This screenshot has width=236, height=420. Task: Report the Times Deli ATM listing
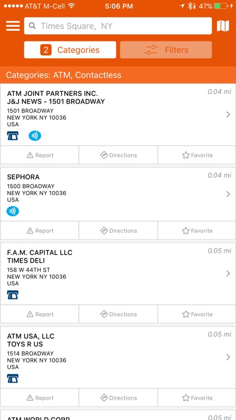[40, 314]
